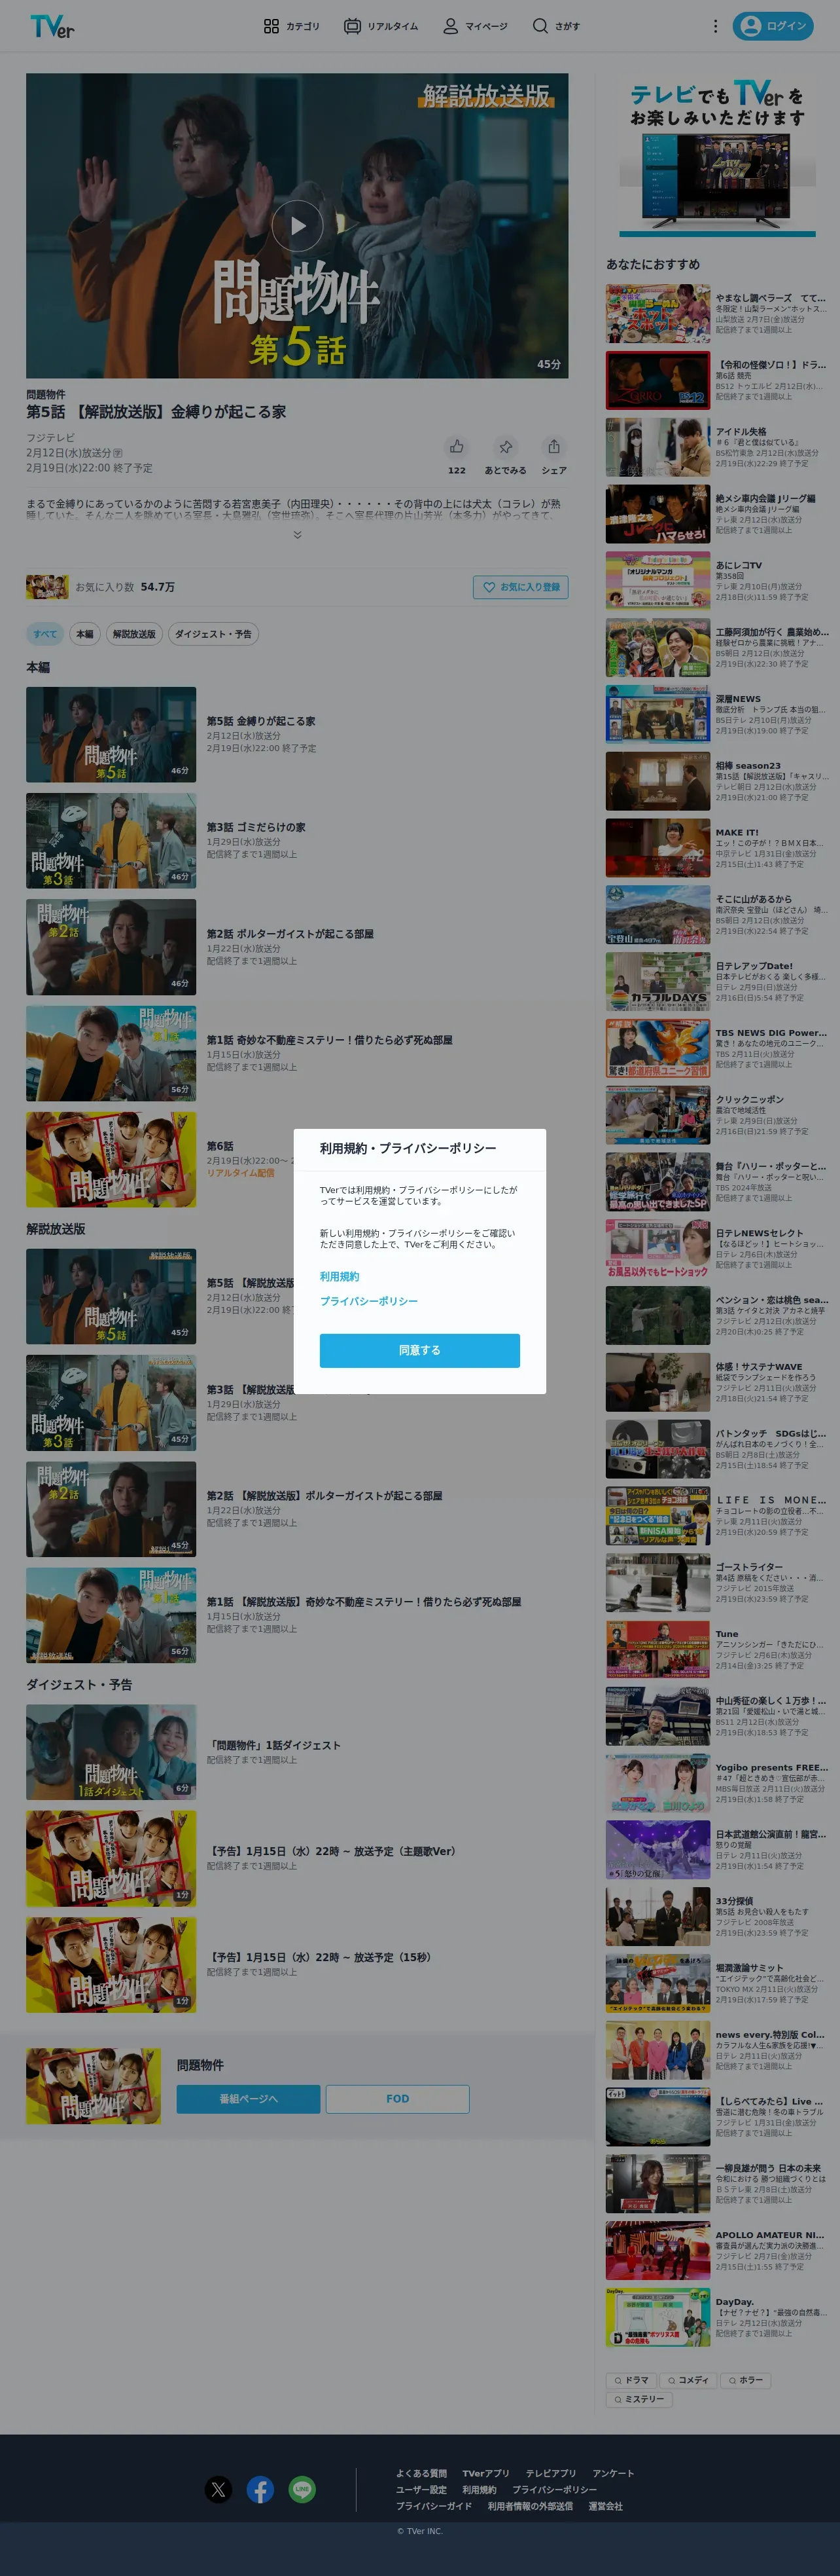This screenshot has width=840, height=2576.
Task: Click the プライバシーポリシー link in the dialog
Action: tap(368, 1301)
